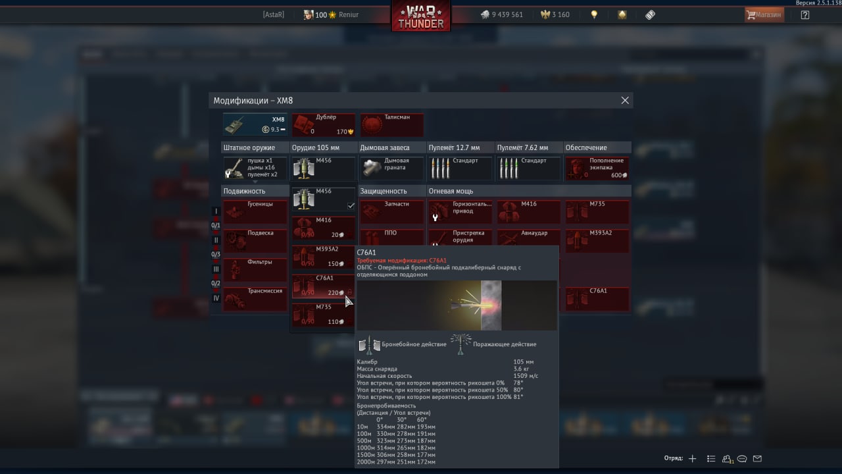Screen dimensions: 842x474
Task: Open the War Thunder logo main menu
Action: click(x=420, y=16)
